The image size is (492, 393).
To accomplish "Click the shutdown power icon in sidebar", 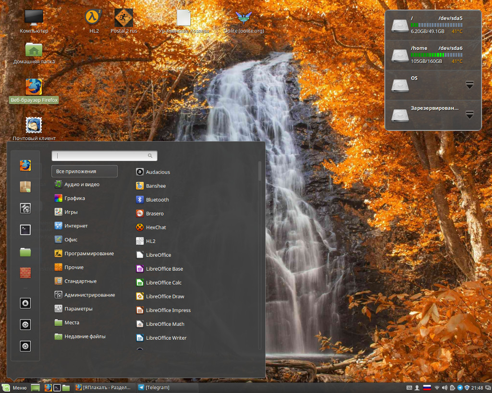I will [25, 346].
